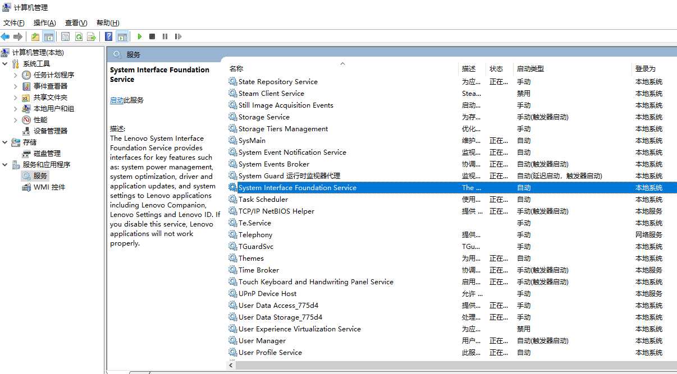Select the TCP/IP NetBIOS Helper row
Screen dimensions: 677x374
(x=451, y=211)
